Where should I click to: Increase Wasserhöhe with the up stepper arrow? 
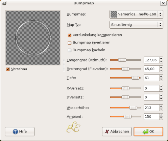click(161, 106)
